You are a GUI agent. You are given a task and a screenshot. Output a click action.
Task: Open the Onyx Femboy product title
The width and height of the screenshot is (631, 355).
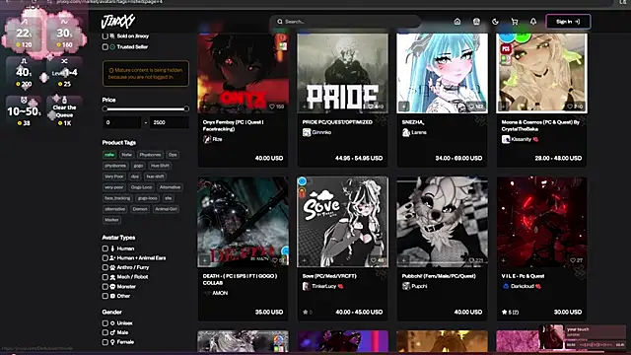233,125
